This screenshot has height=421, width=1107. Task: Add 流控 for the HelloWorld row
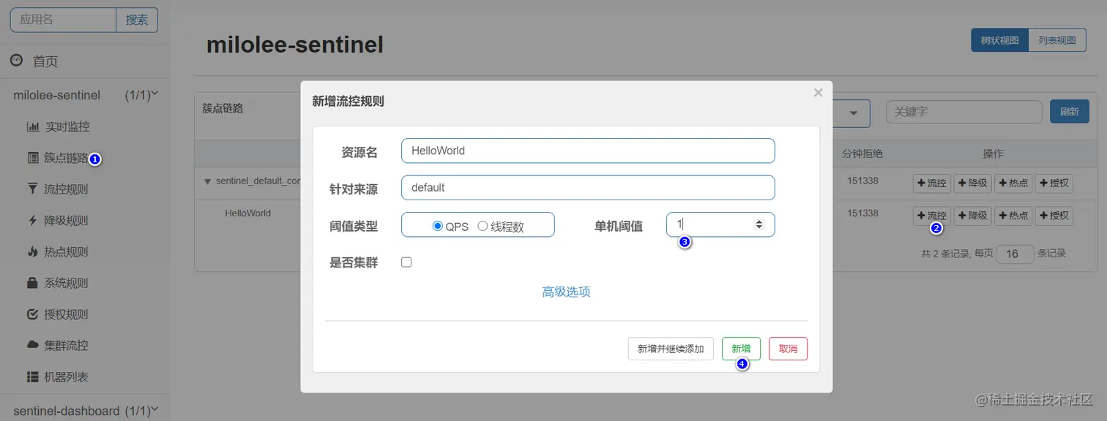pyautogui.click(x=931, y=216)
